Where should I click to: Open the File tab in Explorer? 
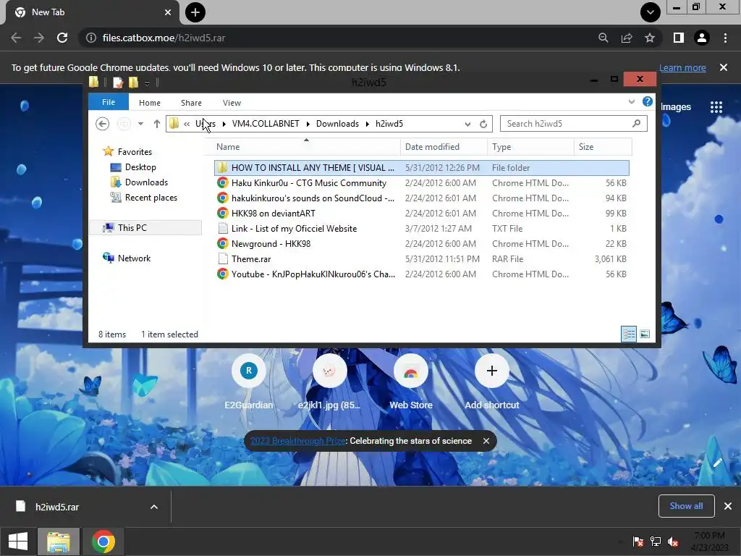(x=109, y=102)
